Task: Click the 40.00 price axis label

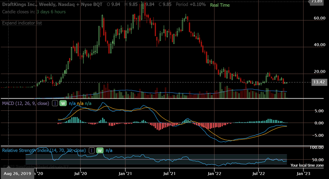Action: 320,44
